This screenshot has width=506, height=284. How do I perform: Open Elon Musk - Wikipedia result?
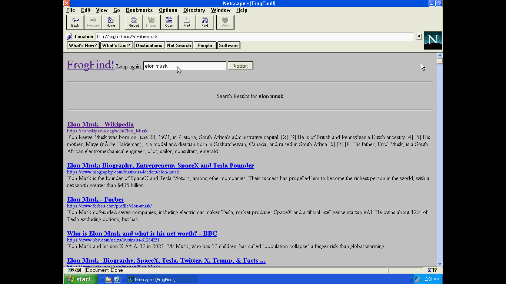[x=100, y=124]
